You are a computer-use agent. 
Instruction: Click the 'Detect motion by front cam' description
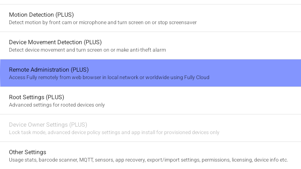coord(103,23)
